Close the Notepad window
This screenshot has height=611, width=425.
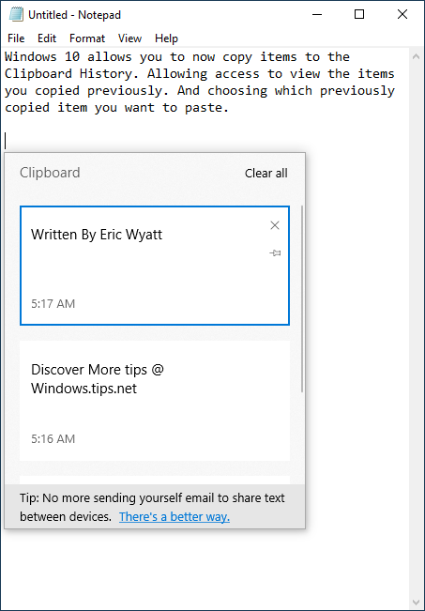coord(402,15)
